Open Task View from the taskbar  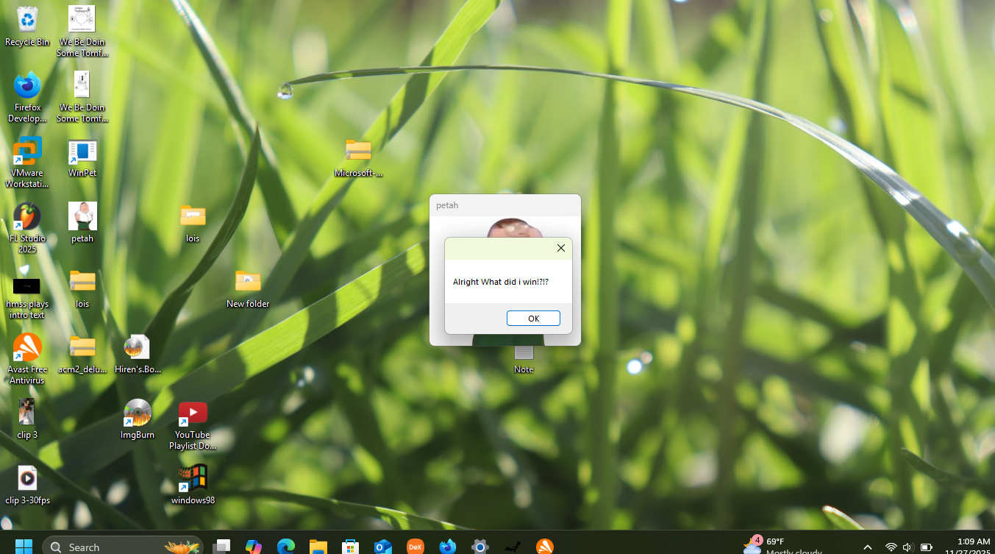[x=221, y=547]
